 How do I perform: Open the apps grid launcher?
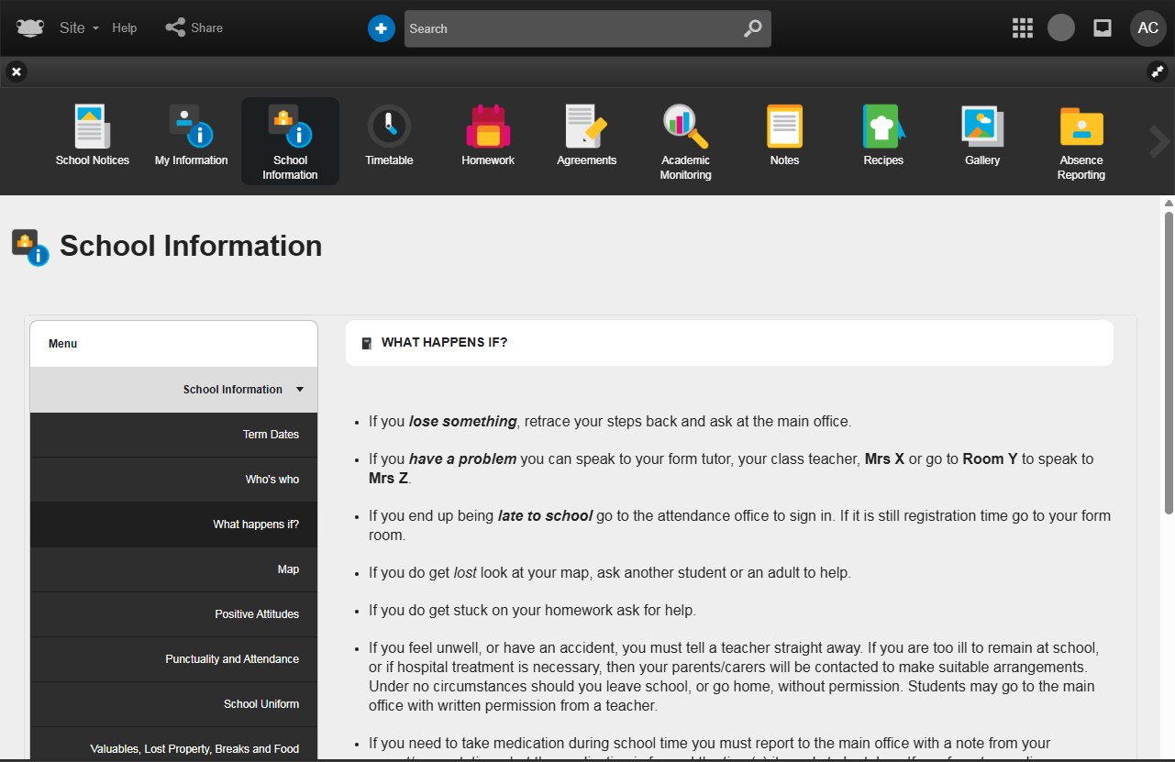coord(1022,28)
